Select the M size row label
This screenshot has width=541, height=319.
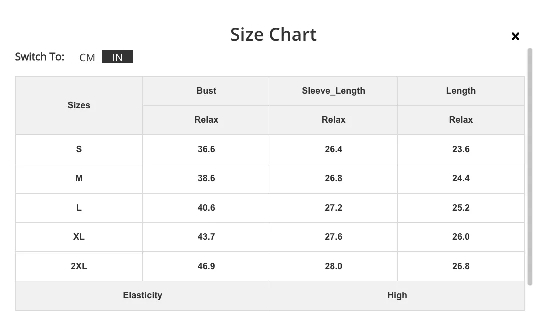point(79,178)
